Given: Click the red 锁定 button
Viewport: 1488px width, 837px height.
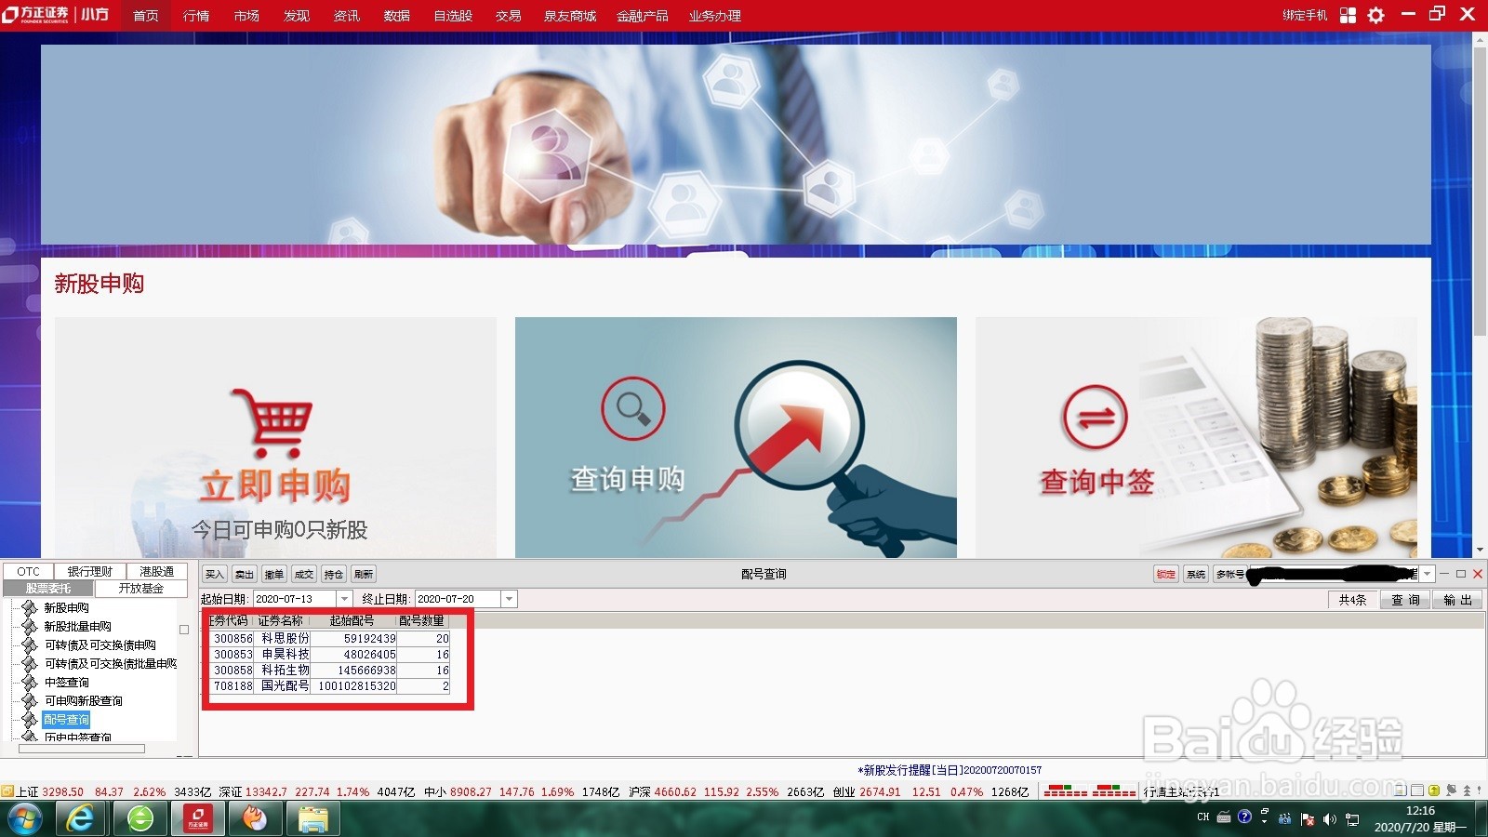Looking at the screenshot, I should tap(1166, 574).
